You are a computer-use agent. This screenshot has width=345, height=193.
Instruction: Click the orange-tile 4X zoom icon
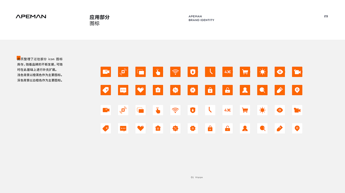[227, 72]
